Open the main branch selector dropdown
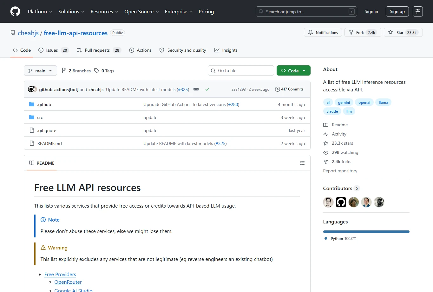 [x=40, y=70]
